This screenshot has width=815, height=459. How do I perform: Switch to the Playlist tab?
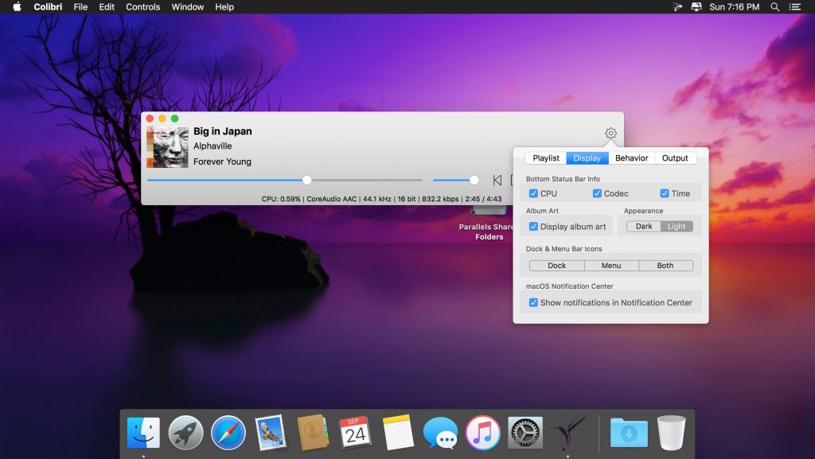click(546, 158)
